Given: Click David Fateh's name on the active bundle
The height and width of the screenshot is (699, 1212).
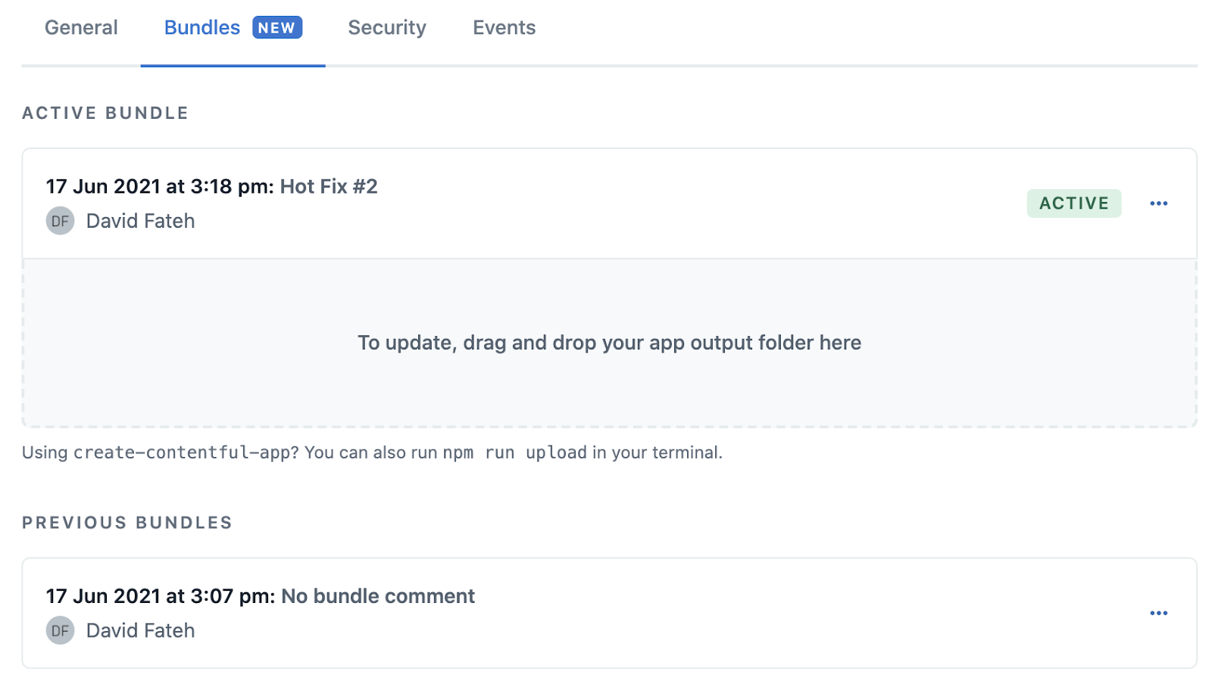Looking at the screenshot, I should pos(141,221).
